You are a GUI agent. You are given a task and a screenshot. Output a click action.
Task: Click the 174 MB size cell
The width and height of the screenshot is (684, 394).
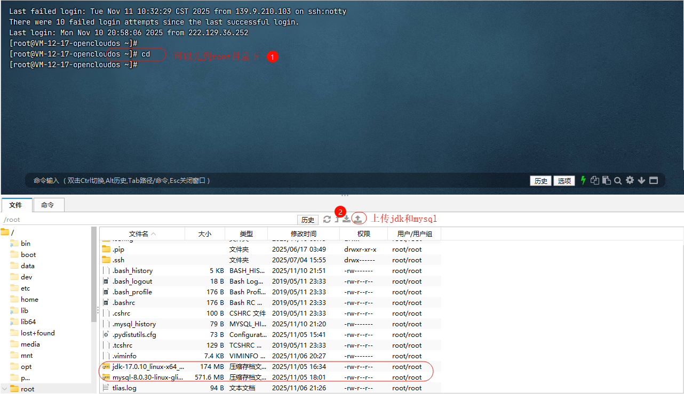pos(212,366)
